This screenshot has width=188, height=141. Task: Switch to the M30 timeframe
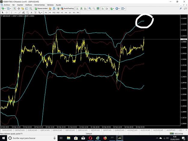58,12
